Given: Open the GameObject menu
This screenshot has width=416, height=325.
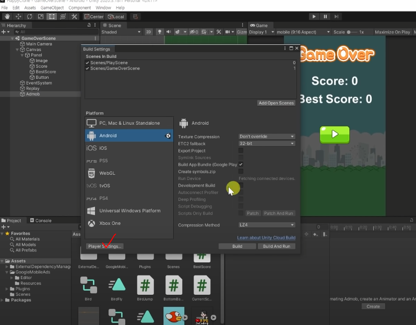Looking at the screenshot, I should point(52,8).
